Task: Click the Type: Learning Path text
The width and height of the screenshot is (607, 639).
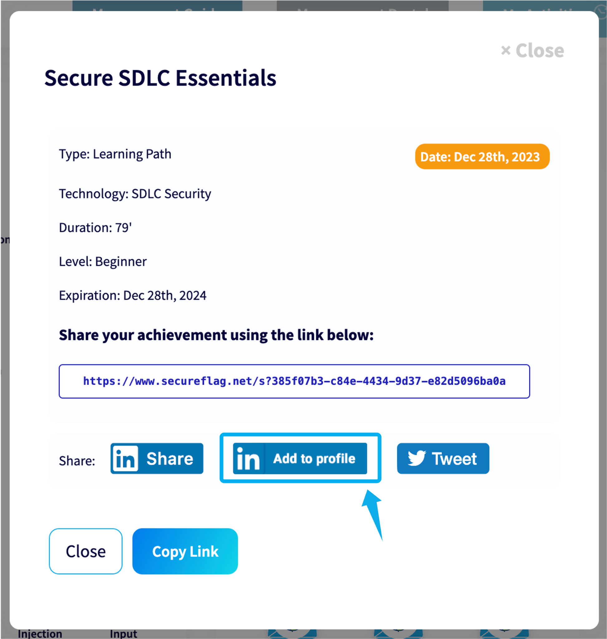Action: click(x=115, y=154)
